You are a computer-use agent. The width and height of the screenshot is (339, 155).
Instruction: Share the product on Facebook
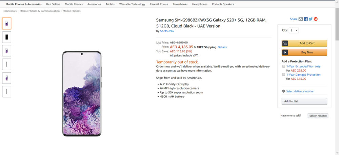point(306,19)
